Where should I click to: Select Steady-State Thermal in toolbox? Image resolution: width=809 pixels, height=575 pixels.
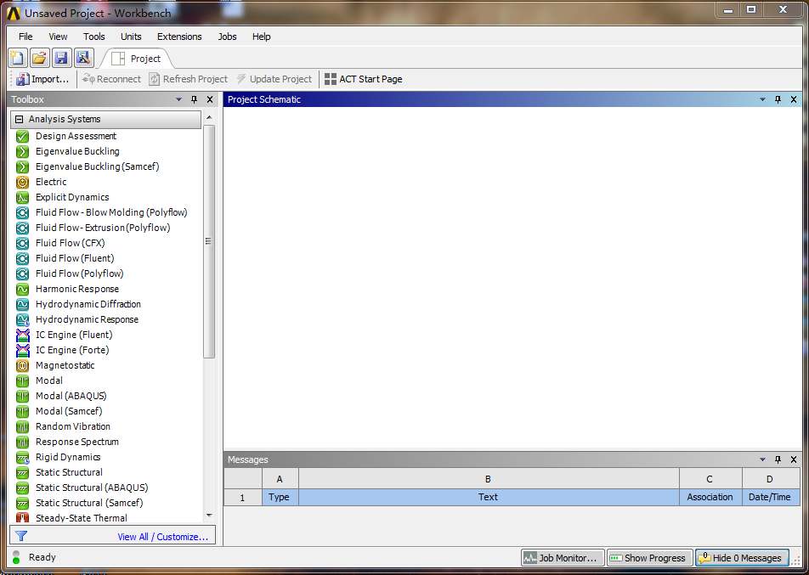coord(81,518)
